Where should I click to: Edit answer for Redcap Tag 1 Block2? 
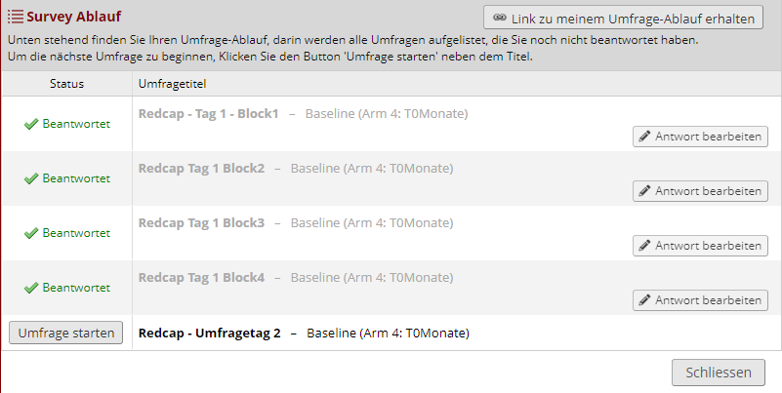coord(700,191)
